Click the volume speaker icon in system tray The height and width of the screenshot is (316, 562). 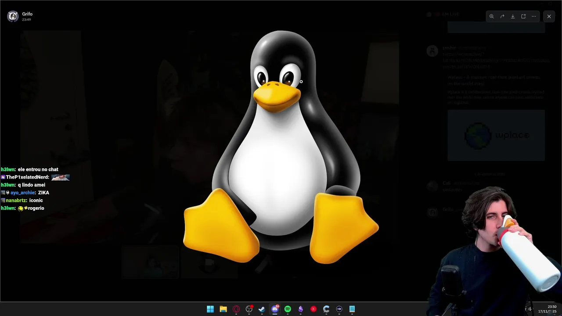click(x=530, y=309)
